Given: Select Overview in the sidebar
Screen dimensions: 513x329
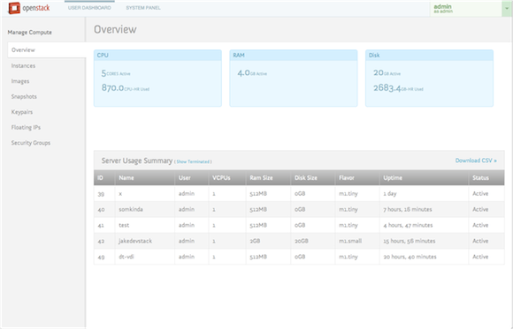Looking at the screenshot, I should click(47, 50).
